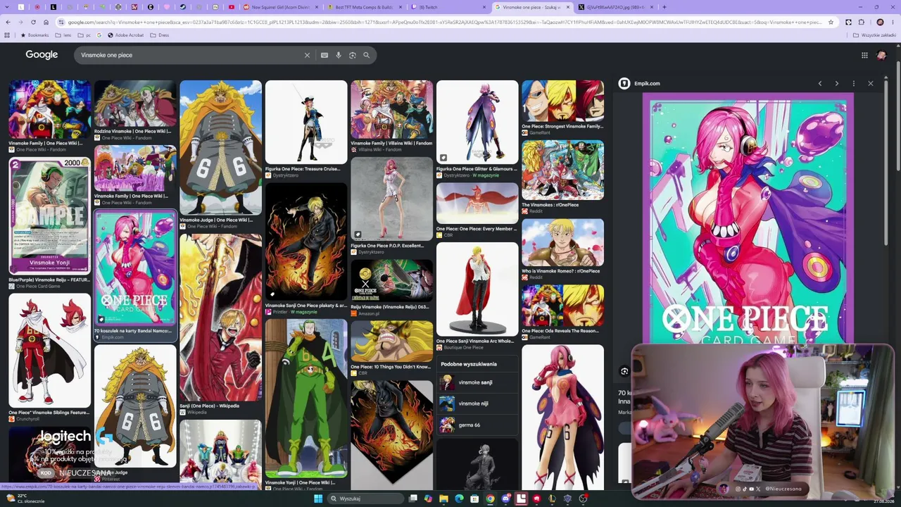Open the Google account avatar menu

point(881,55)
